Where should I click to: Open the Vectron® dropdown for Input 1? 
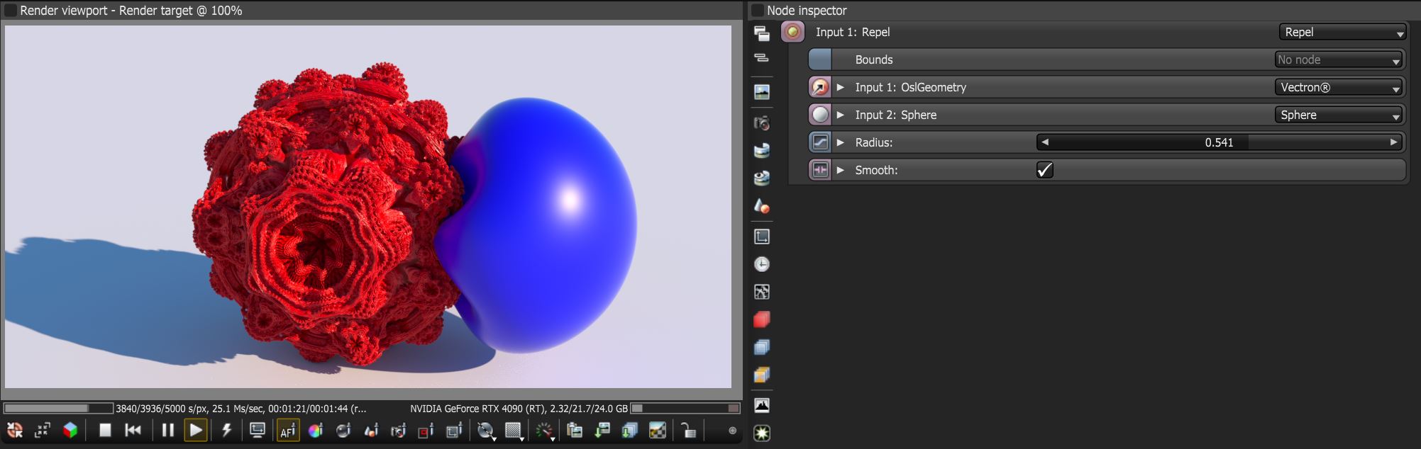coord(1339,87)
